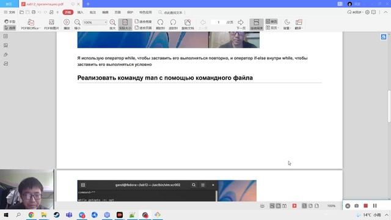Select the selection tool (选择)
Screen dimensions: 391x220
click(x=10, y=28)
